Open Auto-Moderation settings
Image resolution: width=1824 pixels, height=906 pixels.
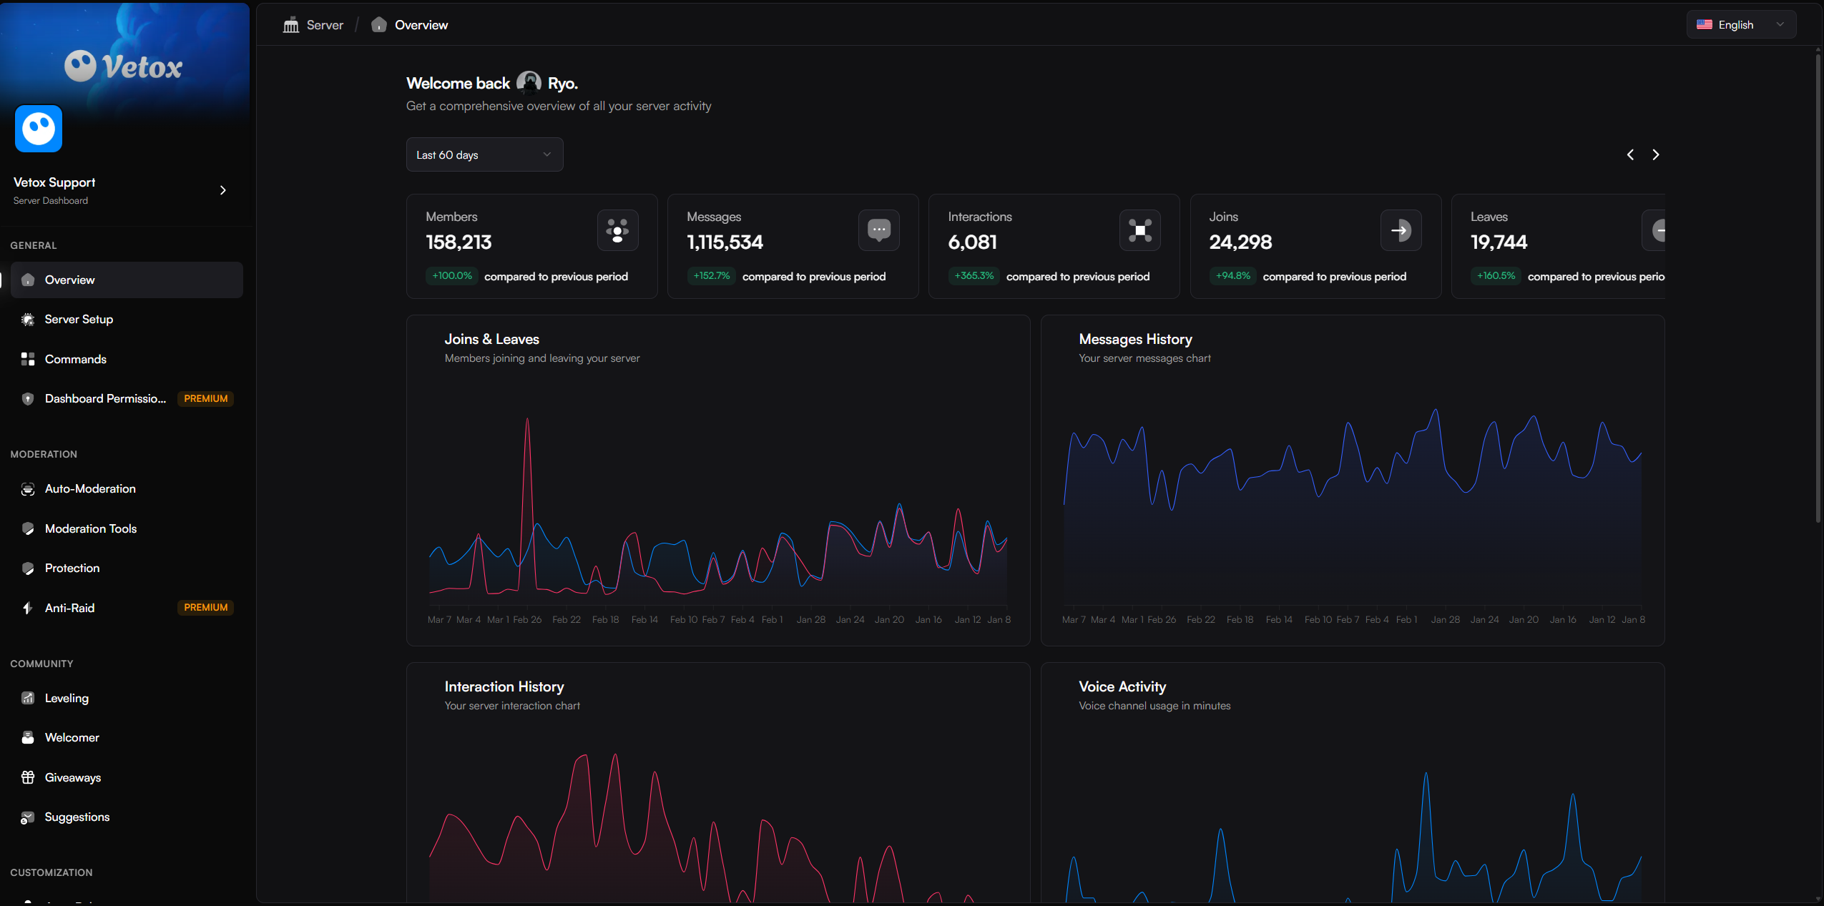point(90,488)
